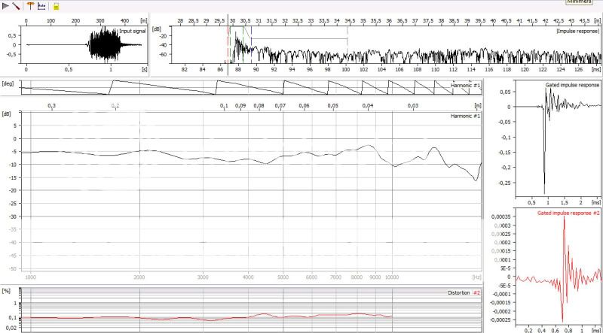
Task: Click the orange T-shaped marker icon
Action: click(30, 5)
